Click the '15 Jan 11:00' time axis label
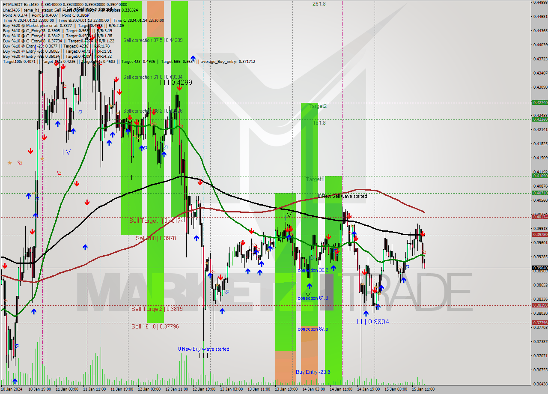This screenshot has height=394, width=548. pyautogui.click(x=424, y=389)
